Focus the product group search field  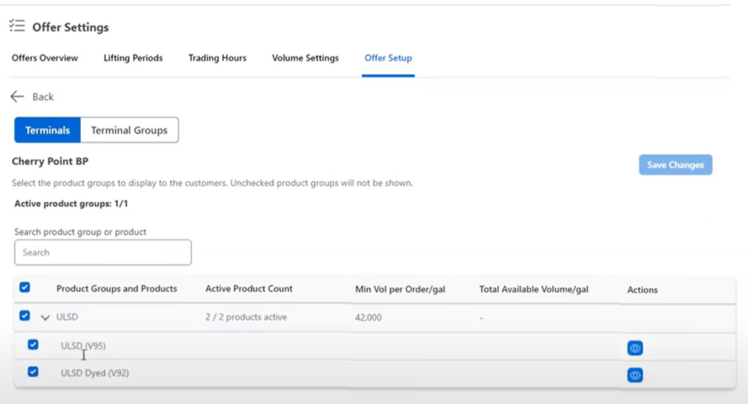103,252
